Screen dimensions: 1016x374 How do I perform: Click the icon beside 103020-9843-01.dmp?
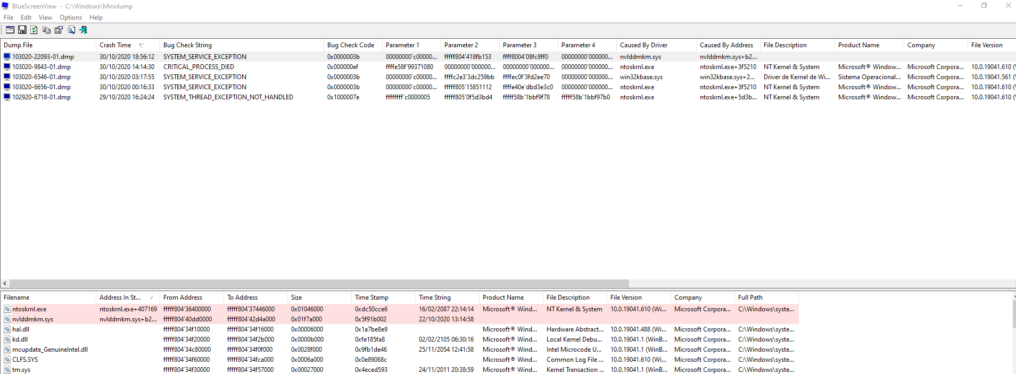click(x=7, y=67)
